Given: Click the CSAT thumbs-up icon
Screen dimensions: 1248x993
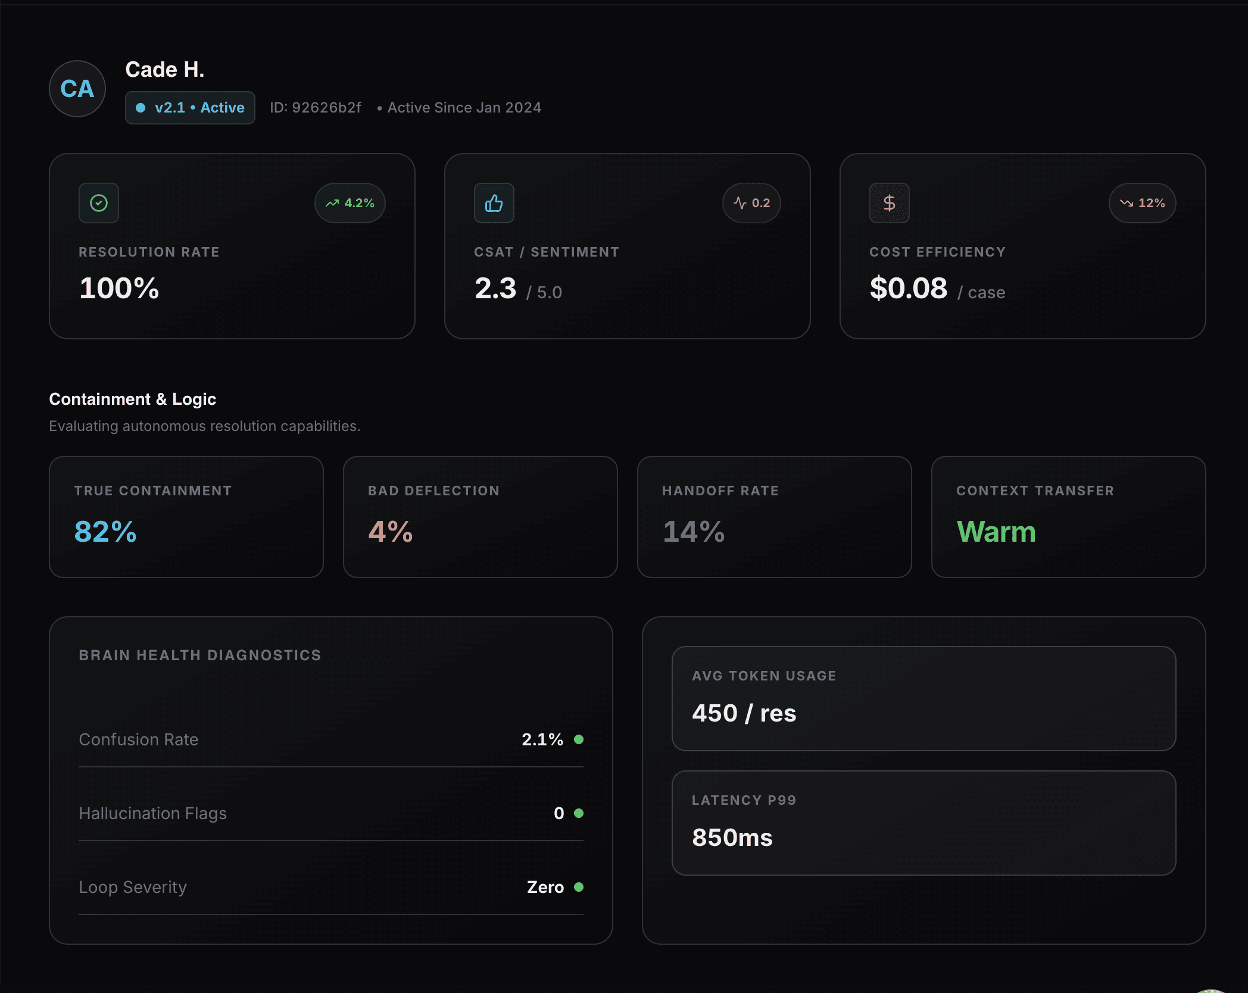Looking at the screenshot, I should (x=494, y=203).
